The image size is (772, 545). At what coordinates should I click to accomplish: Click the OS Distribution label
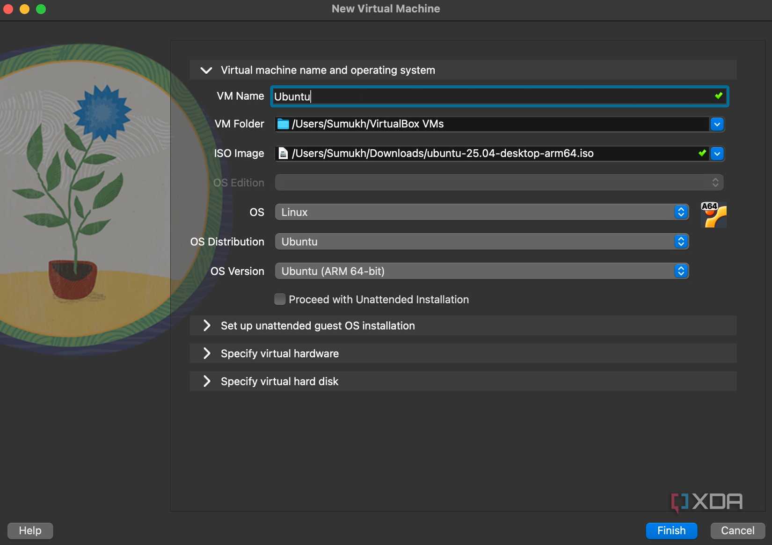click(x=227, y=242)
